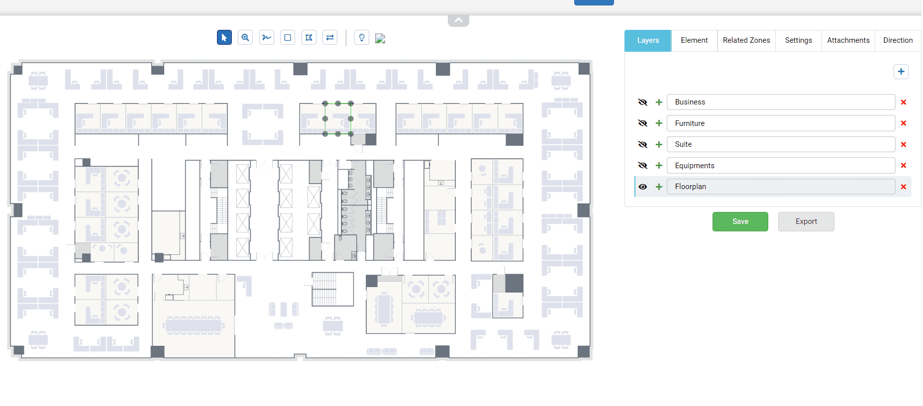The height and width of the screenshot is (406, 923).
Task: Edit the Floorplan layer name field
Action: coord(781,187)
